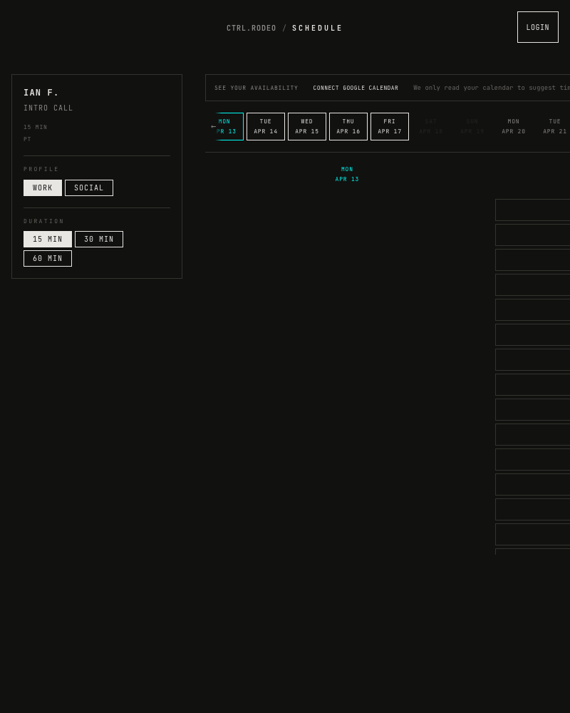570x713 pixels.
Task: View availability for FRI APR 17
Action: (389, 126)
